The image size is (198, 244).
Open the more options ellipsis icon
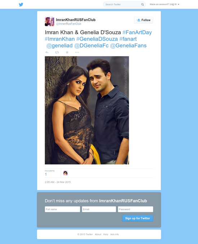point(77,52)
